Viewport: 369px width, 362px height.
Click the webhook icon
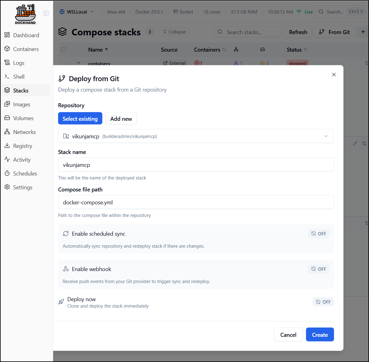[x=66, y=269]
